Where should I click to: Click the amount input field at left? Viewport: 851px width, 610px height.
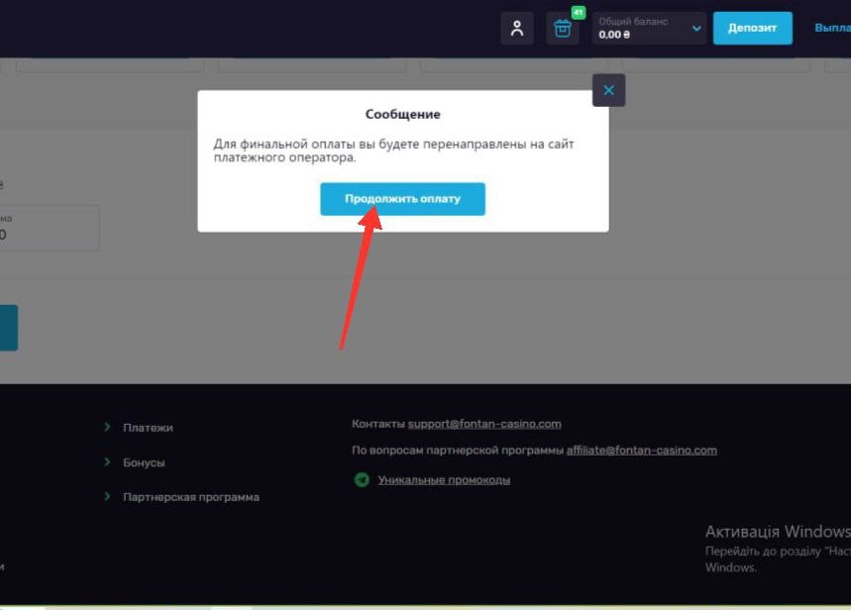point(50,228)
